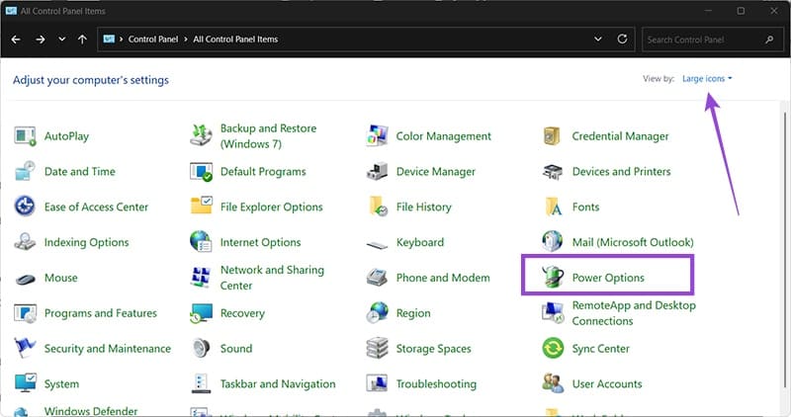Click the Credential Manager safe icon
The height and width of the screenshot is (417, 791).
pos(552,136)
